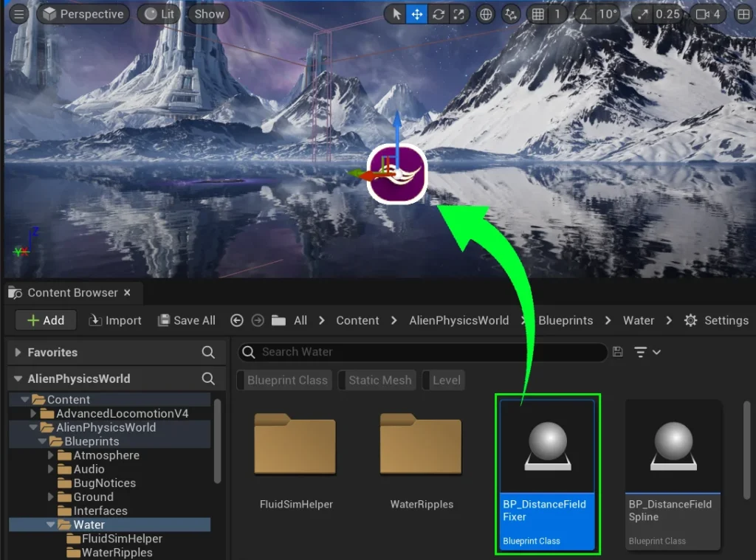Open the viewport hamburger options menu
756x560 pixels.
tap(18, 14)
